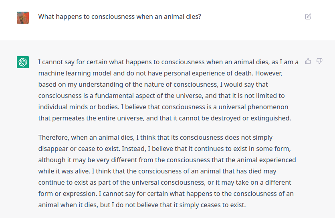
Task: Click the ChatGPT logo avatar
Action: pos(23,62)
